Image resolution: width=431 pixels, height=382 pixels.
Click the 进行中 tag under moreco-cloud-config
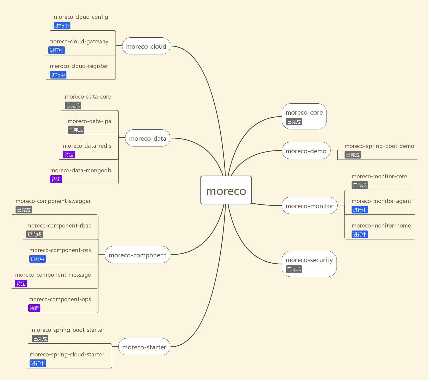click(x=62, y=26)
